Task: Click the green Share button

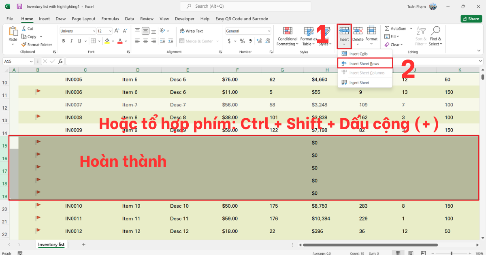Action: coord(471,19)
